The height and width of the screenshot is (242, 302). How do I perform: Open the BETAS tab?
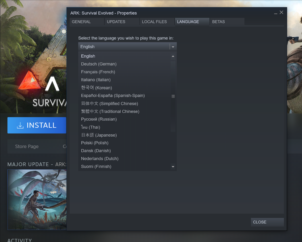click(218, 21)
